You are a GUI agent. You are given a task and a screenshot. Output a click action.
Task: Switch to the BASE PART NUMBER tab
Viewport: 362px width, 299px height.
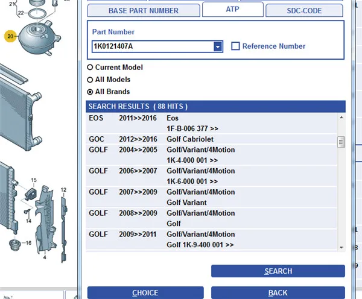coord(144,11)
